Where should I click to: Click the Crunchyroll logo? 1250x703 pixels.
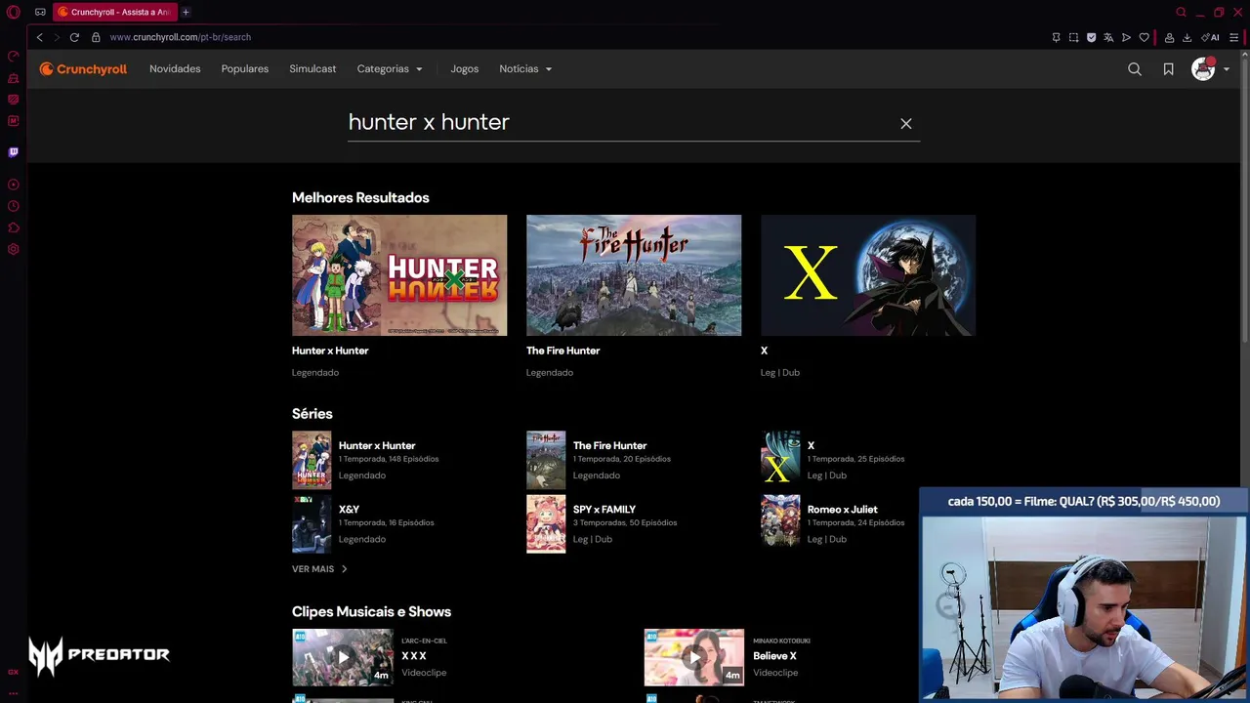83,69
